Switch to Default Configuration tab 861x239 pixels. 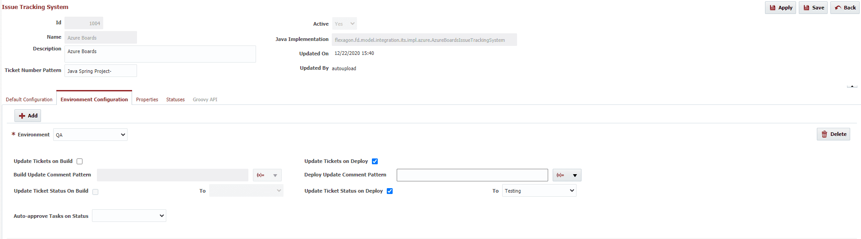point(29,99)
